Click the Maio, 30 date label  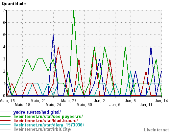[84, 105]
